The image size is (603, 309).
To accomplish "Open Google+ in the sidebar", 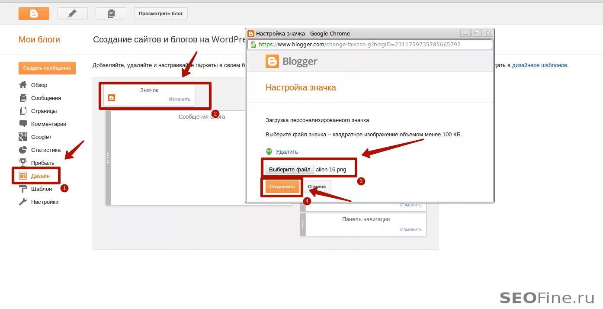I will click(42, 137).
